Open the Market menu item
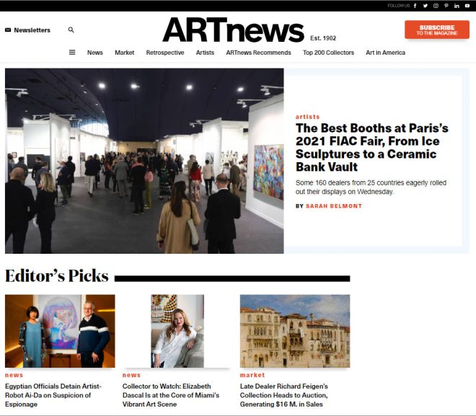Image resolution: width=476 pixels, height=416 pixels. pyautogui.click(x=125, y=53)
